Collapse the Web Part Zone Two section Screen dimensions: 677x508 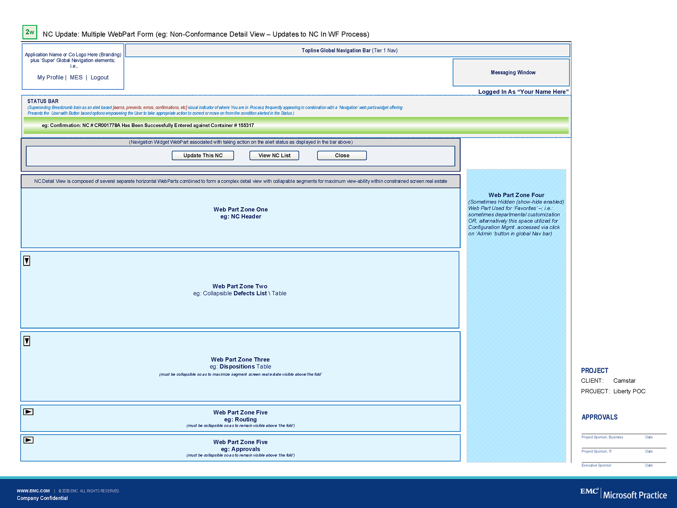point(27,261)
